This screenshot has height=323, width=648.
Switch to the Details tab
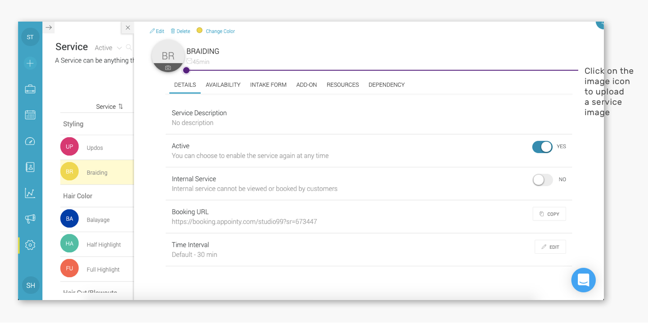(185, 85)
